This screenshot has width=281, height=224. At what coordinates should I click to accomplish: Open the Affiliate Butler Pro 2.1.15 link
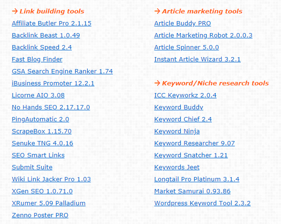(x=52, y=24)
